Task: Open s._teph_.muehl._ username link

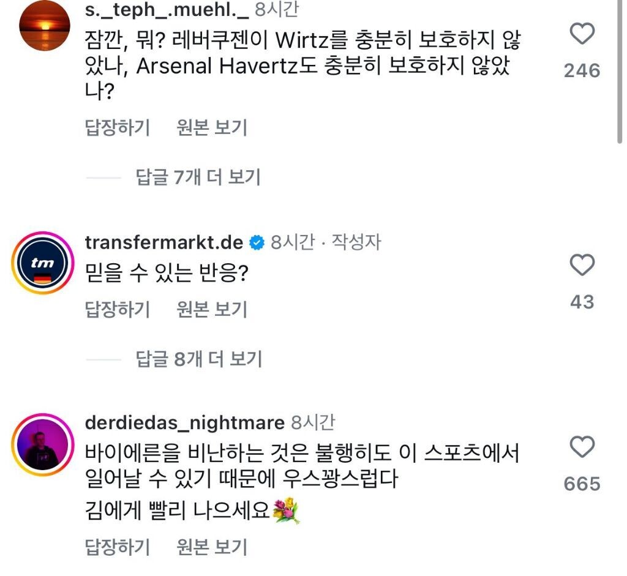Action: [x=167, y=10]
